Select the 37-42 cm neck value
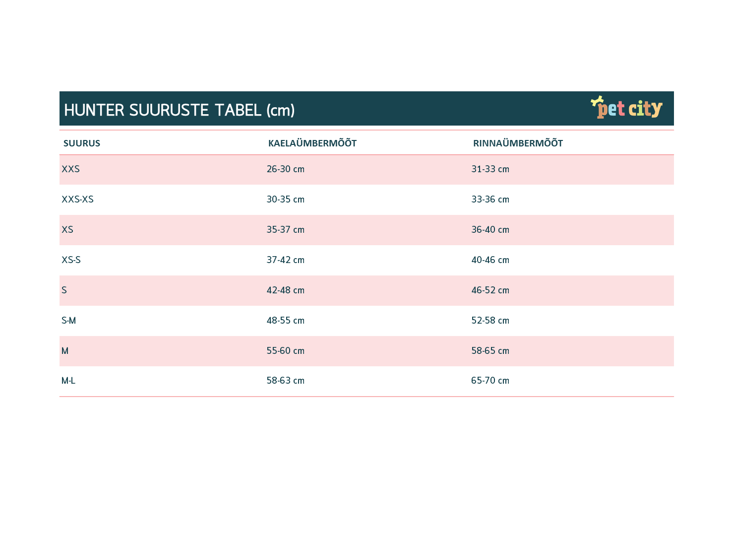The height and width of the screenshot is (544, 731). pyautogui.click(x=286, y=260)
